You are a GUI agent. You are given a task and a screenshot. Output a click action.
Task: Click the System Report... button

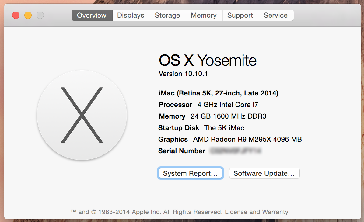(190, 173)
